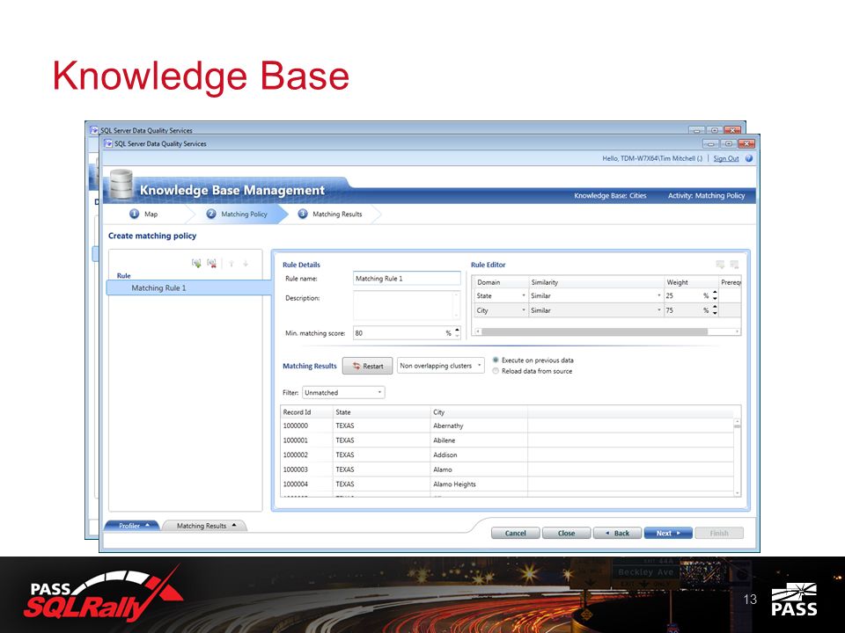Open City domain dropdown
The width and height of the screenshot is (845, 633).
click(523, 310)
